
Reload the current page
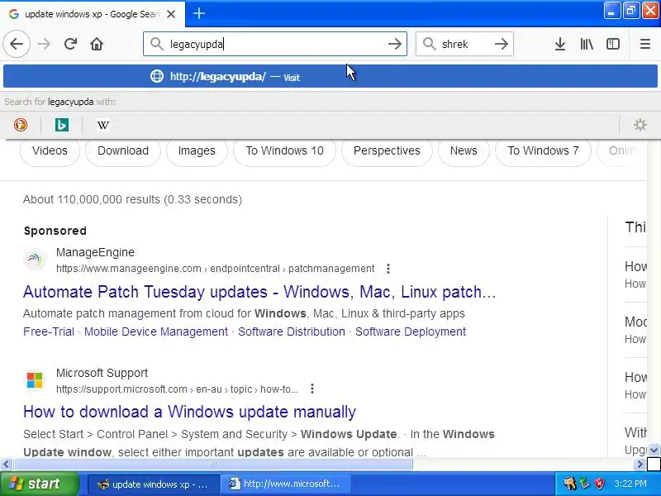pos(70,44)
